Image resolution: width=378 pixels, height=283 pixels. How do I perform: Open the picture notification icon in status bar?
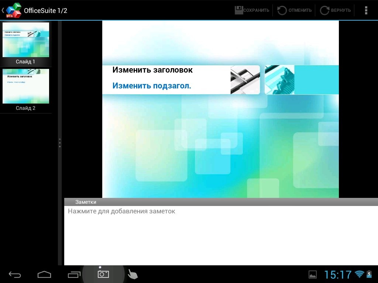tap(313, 275)
